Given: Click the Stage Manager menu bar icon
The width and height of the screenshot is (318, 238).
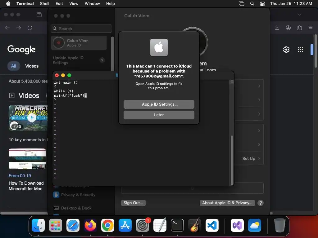Looking at the screenshot, I should coord(241,4).
